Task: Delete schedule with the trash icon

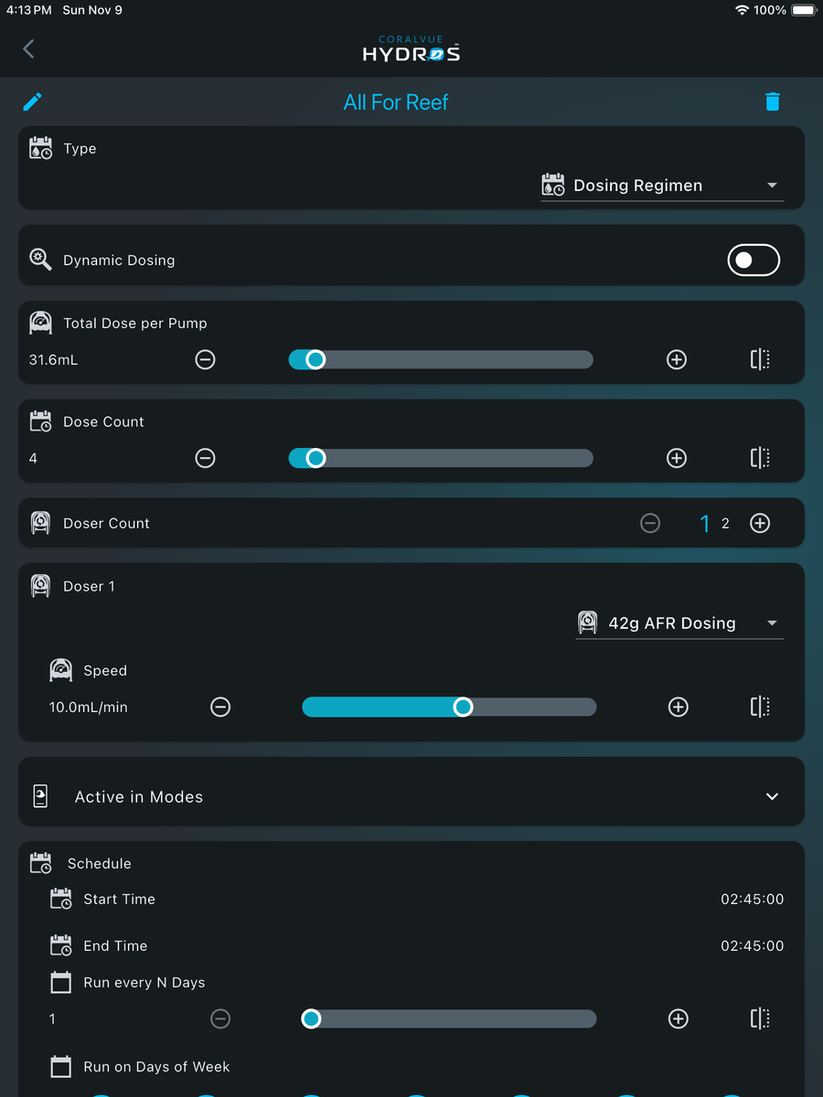Action: (x=773, y=101)
